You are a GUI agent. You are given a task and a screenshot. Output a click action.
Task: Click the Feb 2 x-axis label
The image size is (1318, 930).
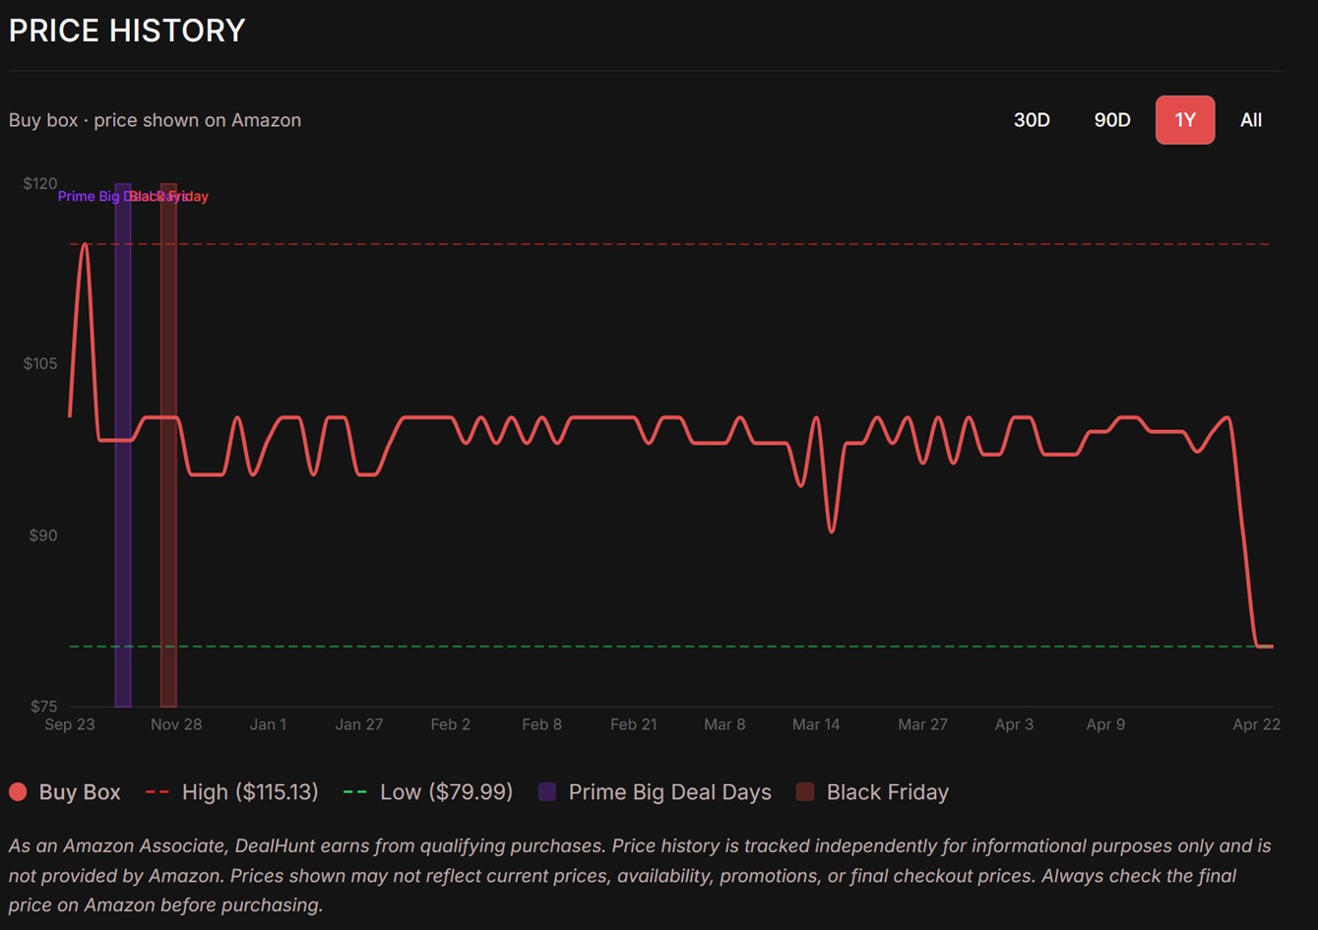pos(451,724)
